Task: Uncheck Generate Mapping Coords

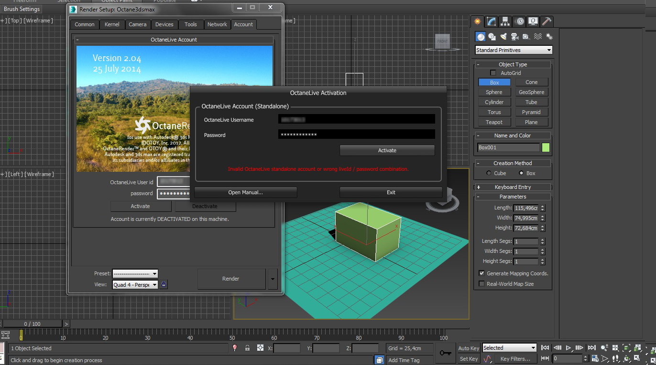Action: [481, 273]
